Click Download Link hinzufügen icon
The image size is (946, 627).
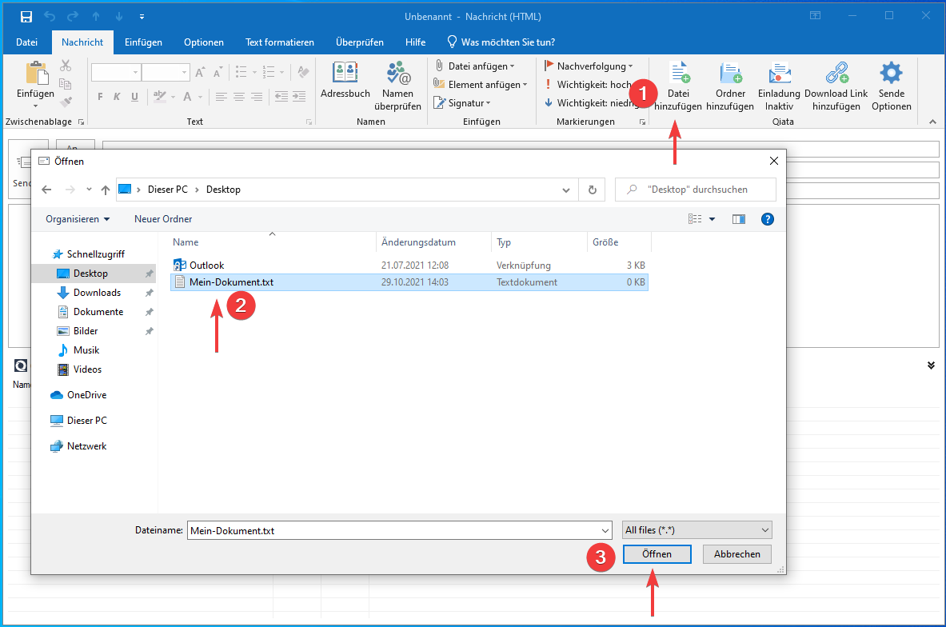point(836,74)
